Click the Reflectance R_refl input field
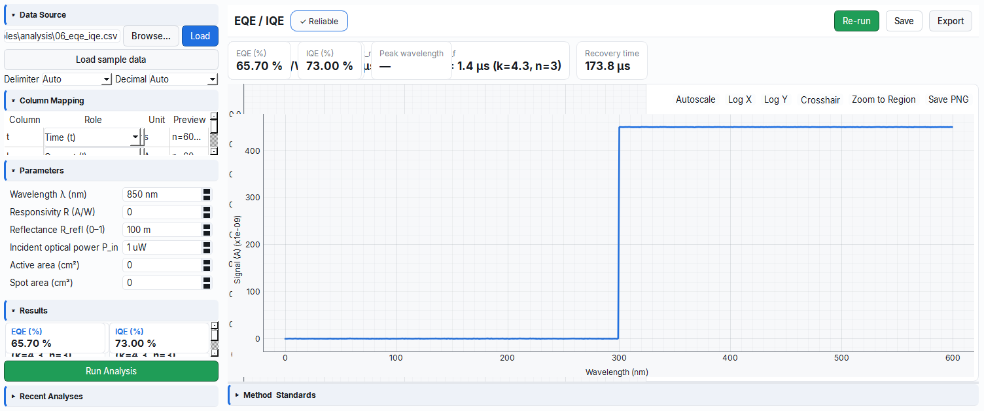Screen dimensions: 984x411 pos(162,230)
